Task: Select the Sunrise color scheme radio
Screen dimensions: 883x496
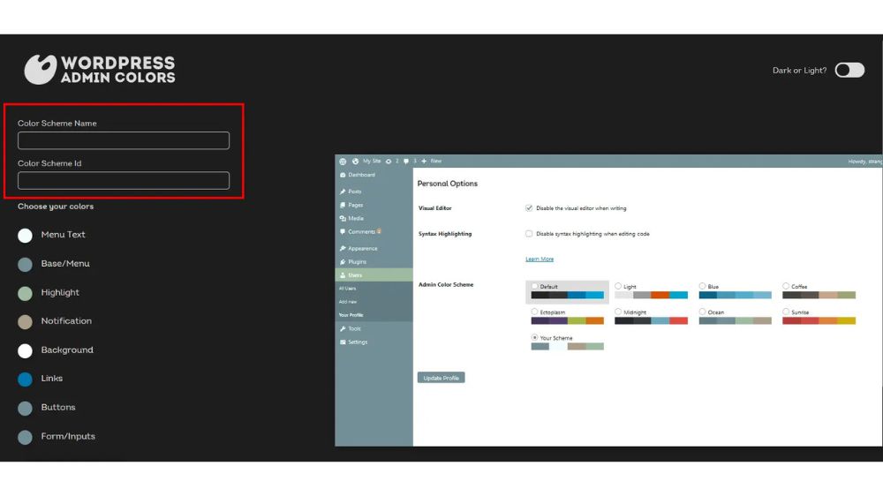Action: tap(786, 312)
